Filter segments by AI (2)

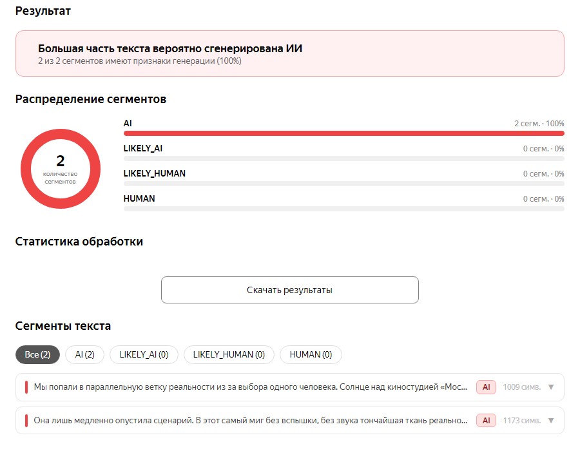(x=84, y=354)
